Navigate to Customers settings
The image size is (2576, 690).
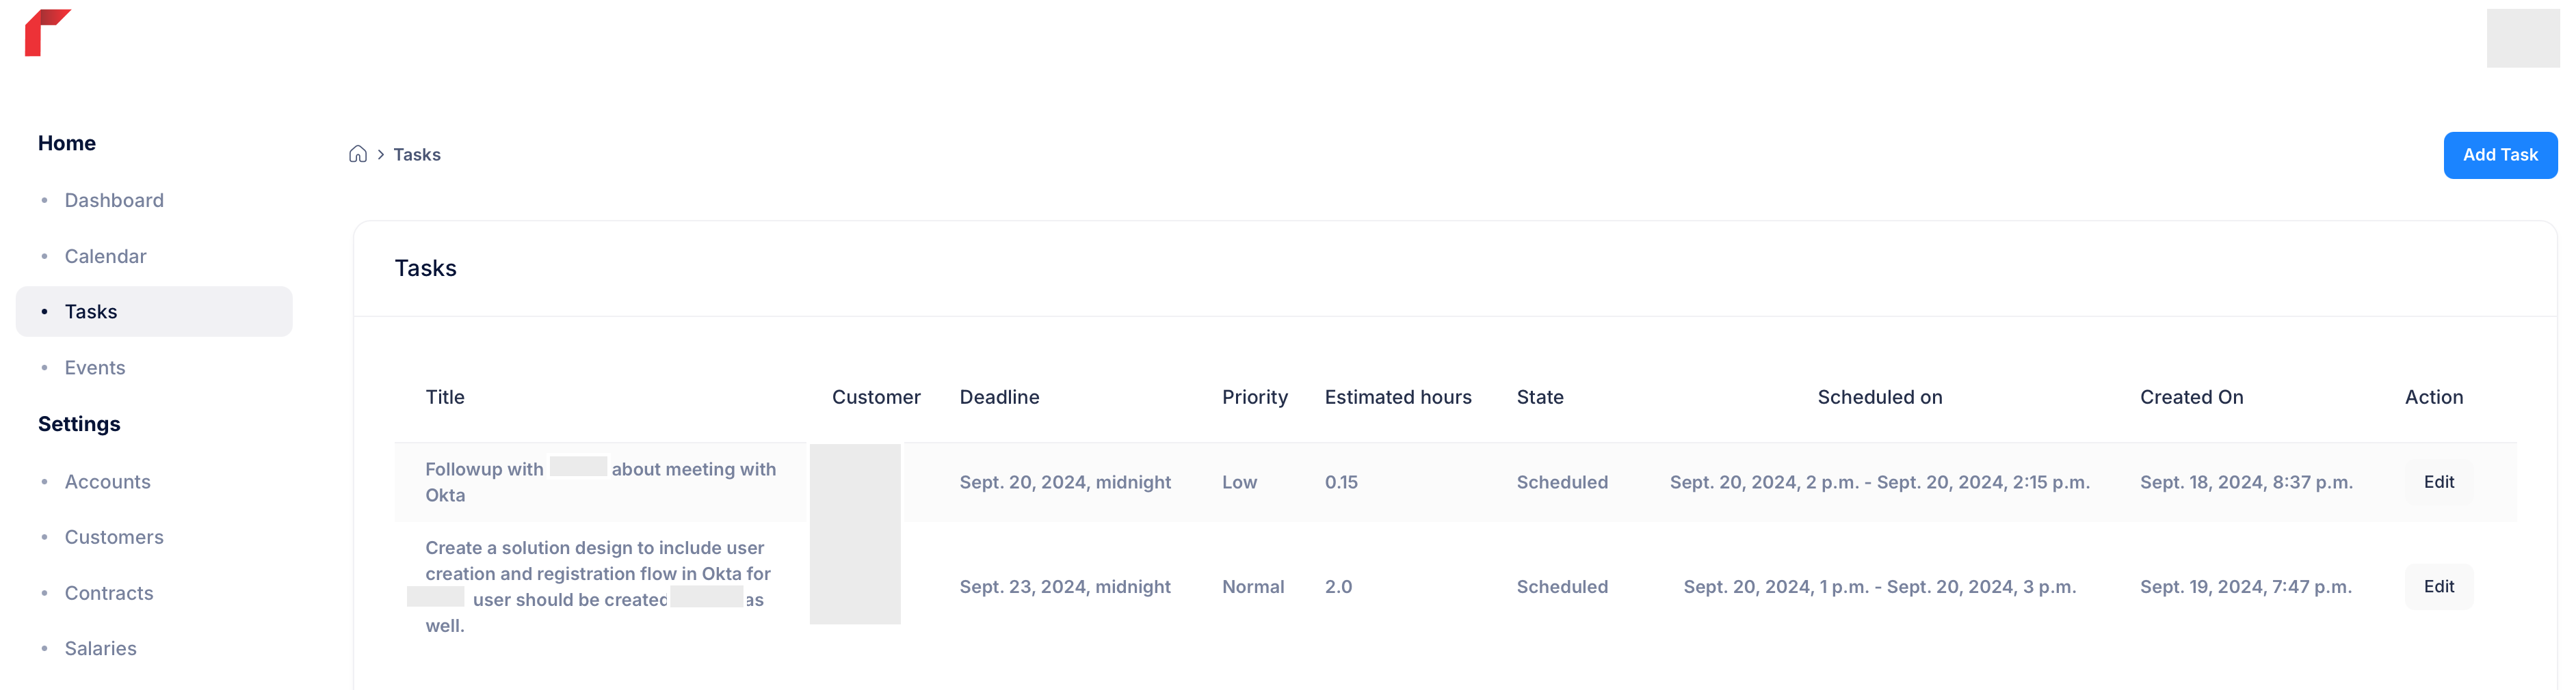[114, 537]
